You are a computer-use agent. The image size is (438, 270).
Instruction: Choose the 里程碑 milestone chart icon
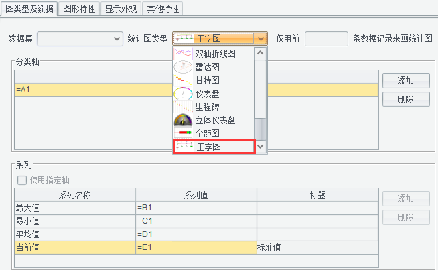pos(183,106)
